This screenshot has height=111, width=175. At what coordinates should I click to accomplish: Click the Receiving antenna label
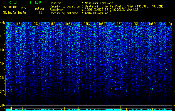pyautogui.click(x=64, y=13)
